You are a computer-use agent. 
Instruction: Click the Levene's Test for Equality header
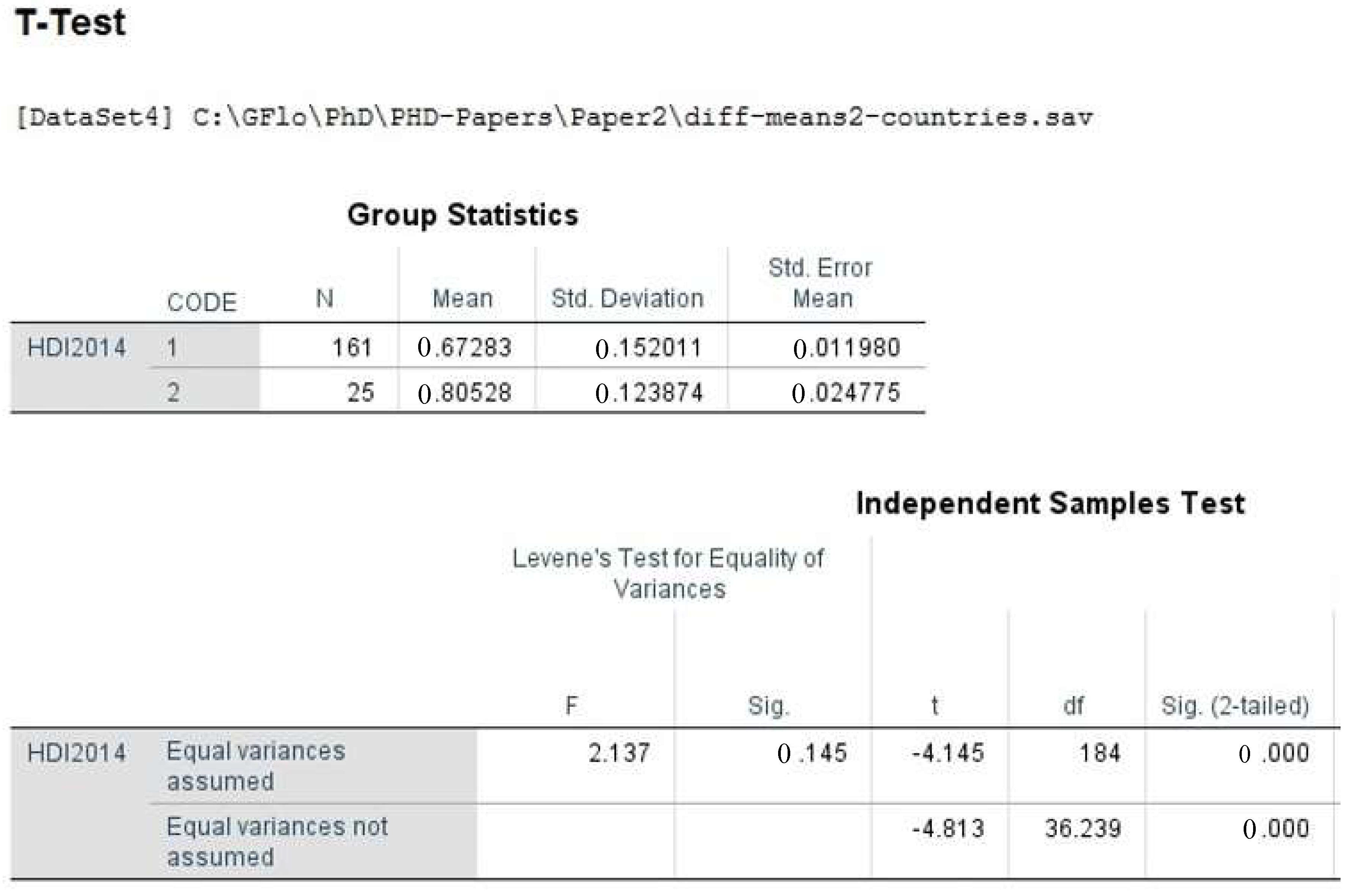click(x=668, y=573)
